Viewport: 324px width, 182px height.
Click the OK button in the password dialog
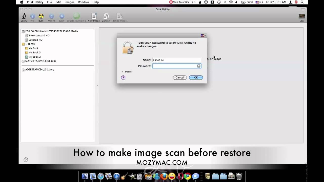coord(196,78)
